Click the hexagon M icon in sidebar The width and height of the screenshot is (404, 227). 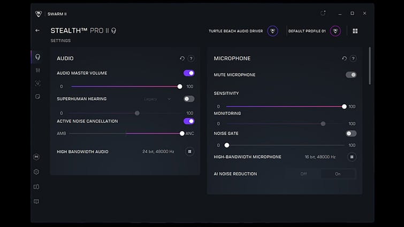(36, 157)
